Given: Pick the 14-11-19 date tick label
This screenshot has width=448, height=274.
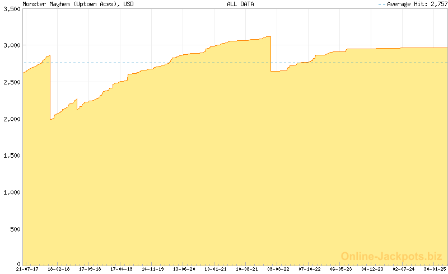Looking at the screenshot, I should pyautogui.click(x=153, y=269).
